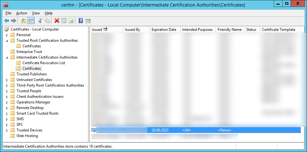
Task: Toggle Show/Hide Console Tree icon
Action: (x=31, y=21)
